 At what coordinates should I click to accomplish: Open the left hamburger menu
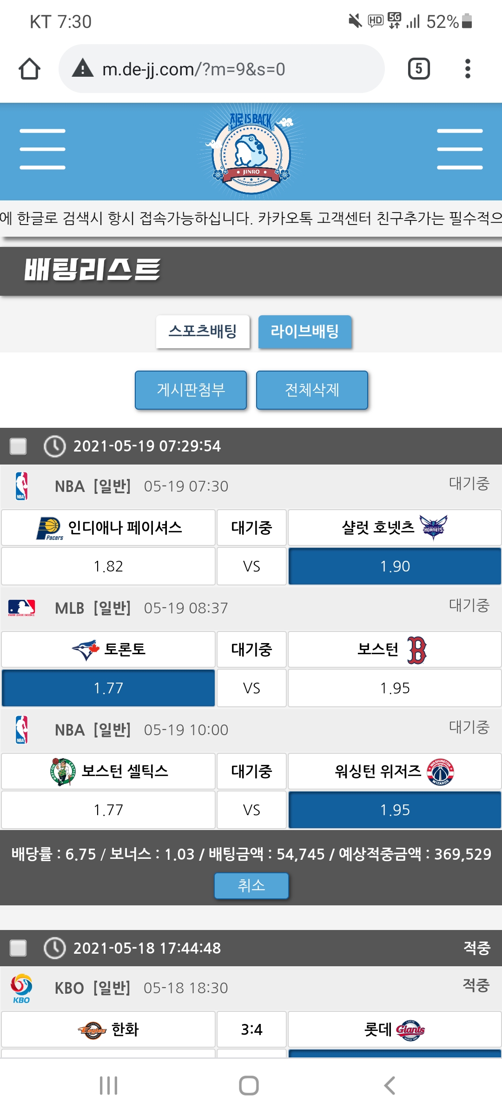coord(42,149)
